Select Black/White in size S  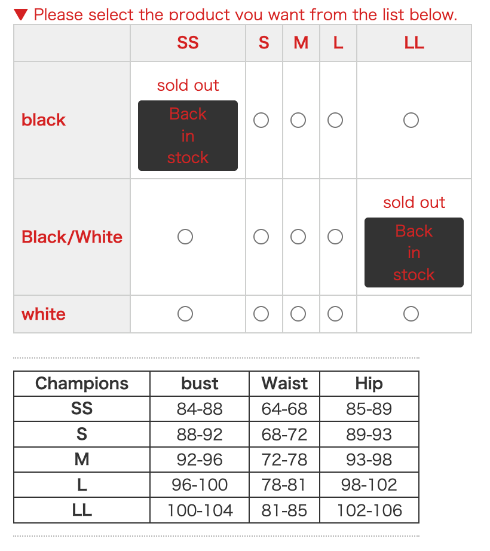click(261, 237)
